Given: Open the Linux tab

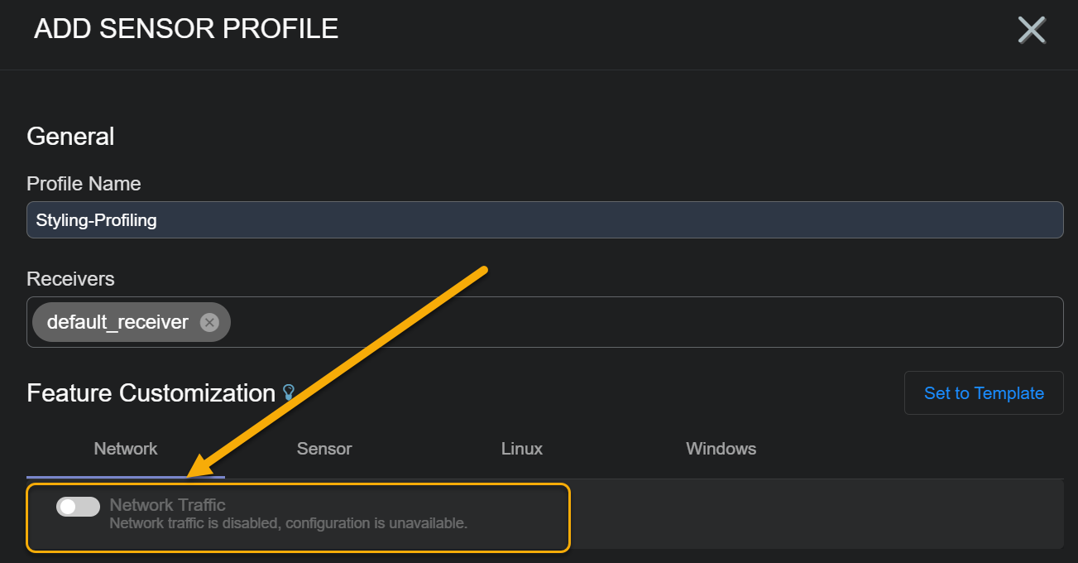Looking at the screenshot, I should [x=522, y=449].
